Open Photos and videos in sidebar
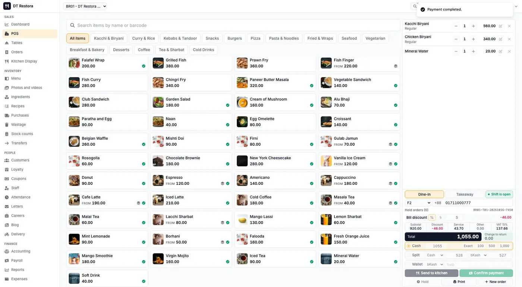 [29, 88]
